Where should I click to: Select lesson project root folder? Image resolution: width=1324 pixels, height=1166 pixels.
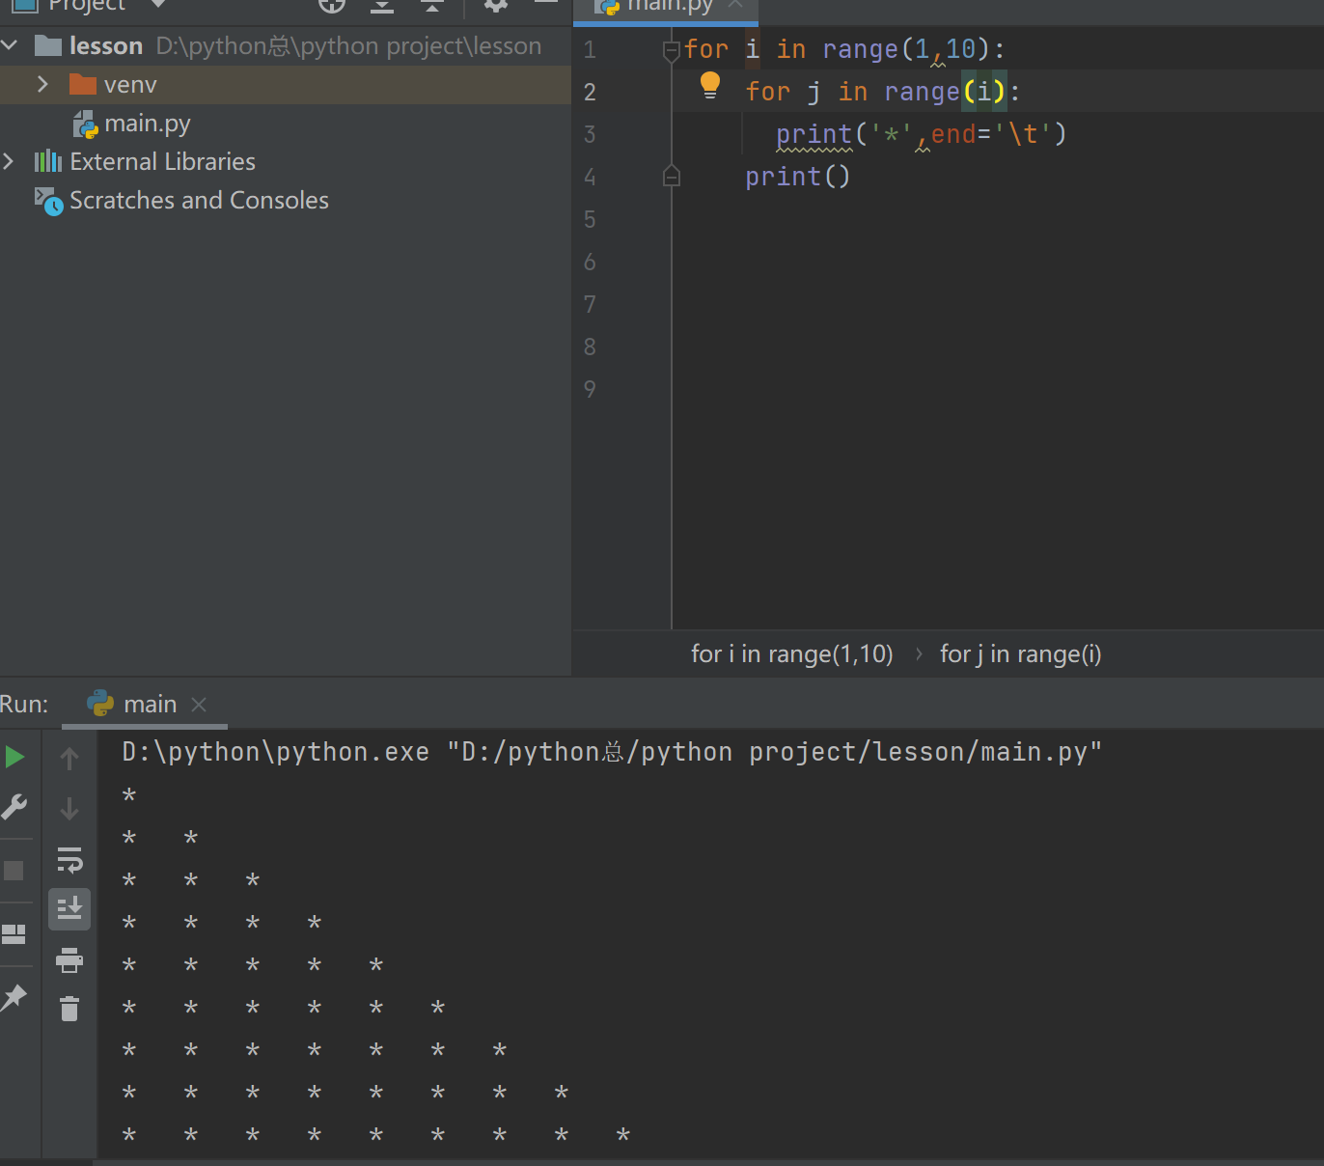tap(106, 45)
